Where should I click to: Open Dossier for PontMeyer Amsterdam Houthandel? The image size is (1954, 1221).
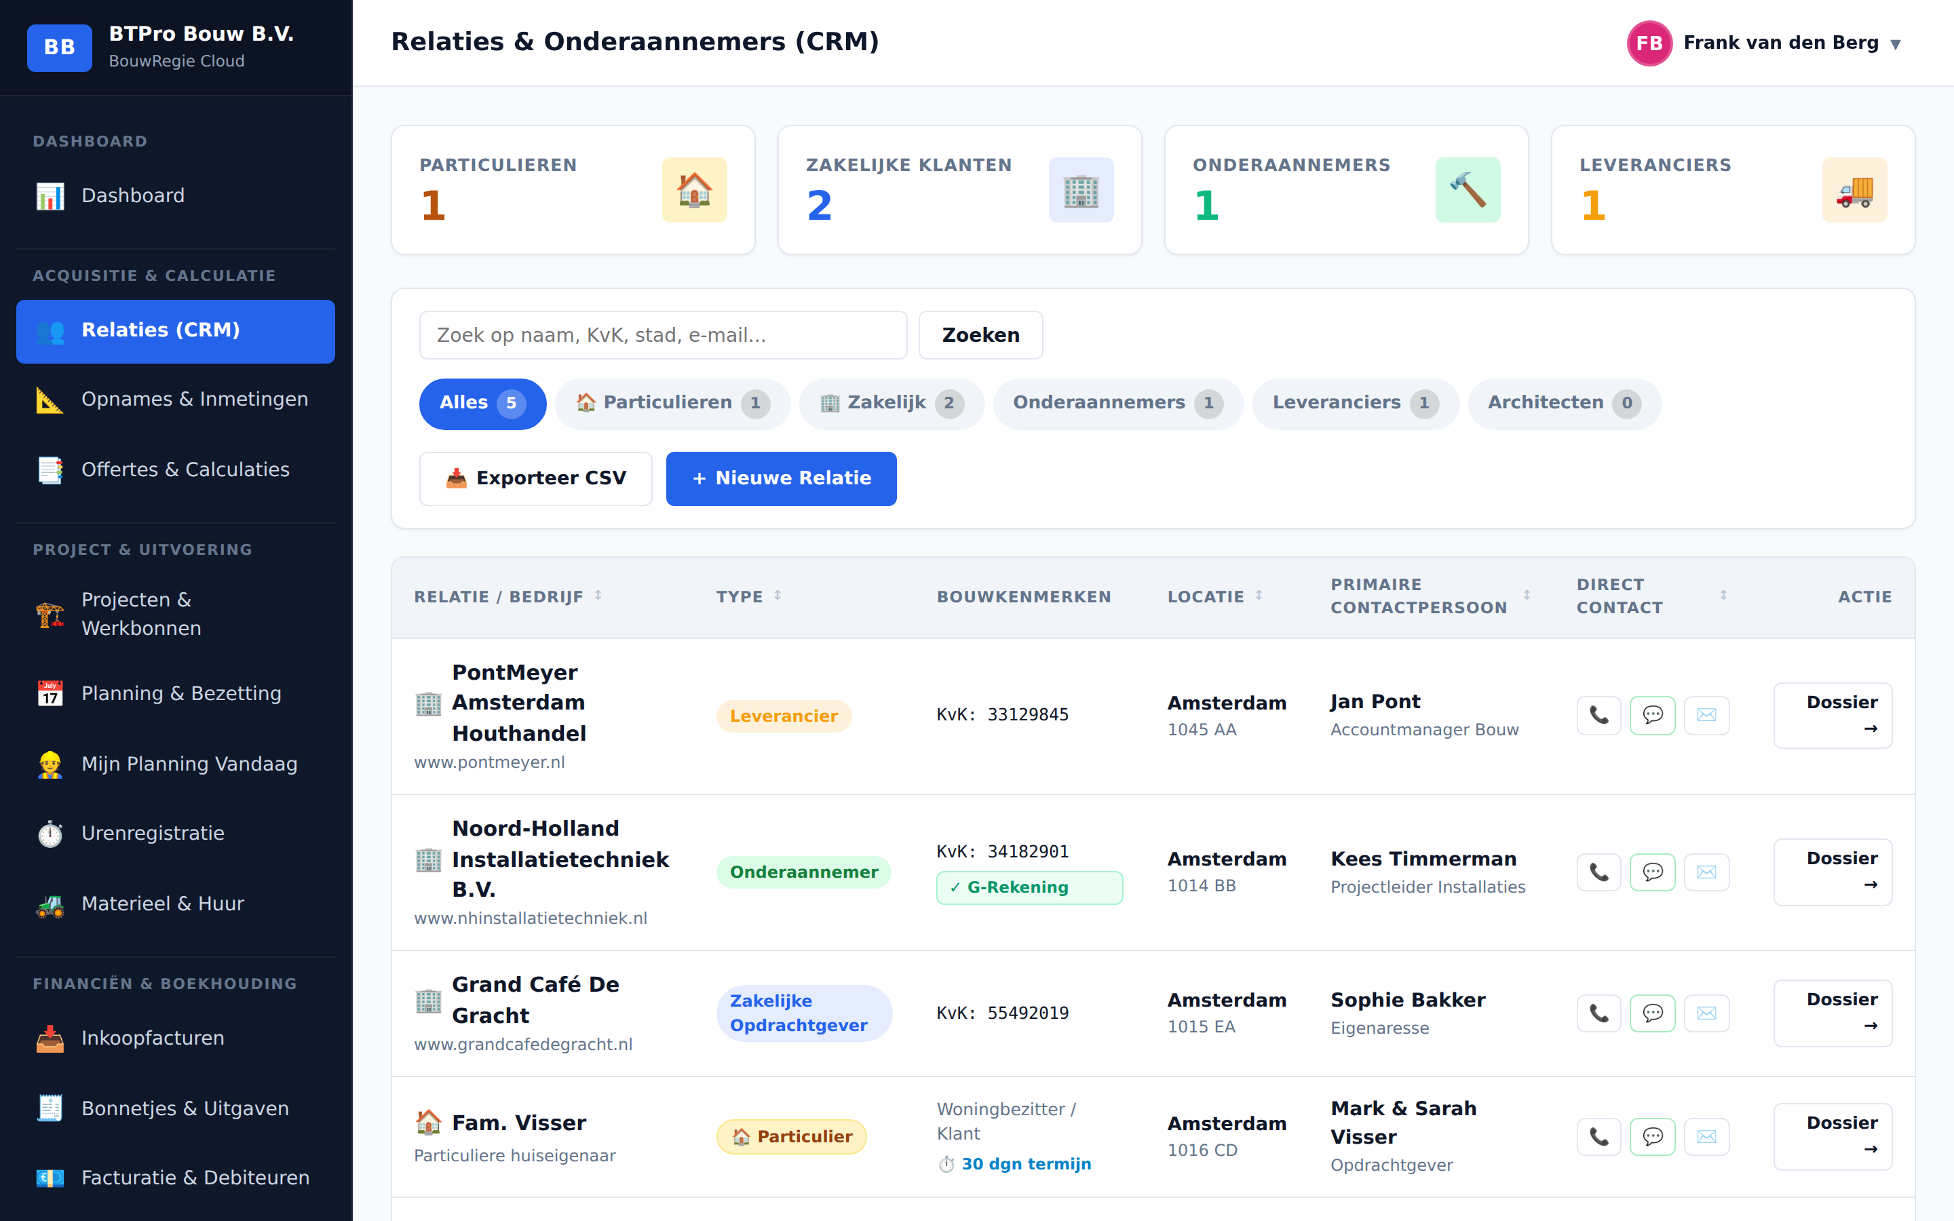click(1832, 716)
